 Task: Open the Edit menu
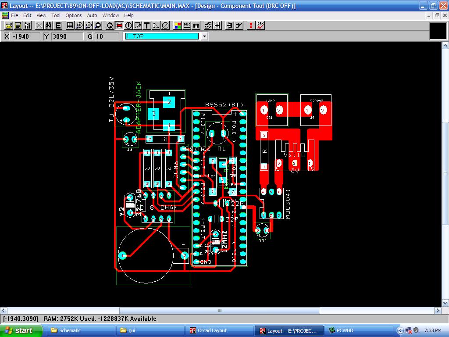tap(27, 15)
